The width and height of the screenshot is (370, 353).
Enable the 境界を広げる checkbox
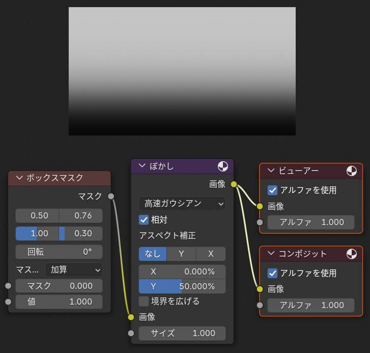point(144,301)
